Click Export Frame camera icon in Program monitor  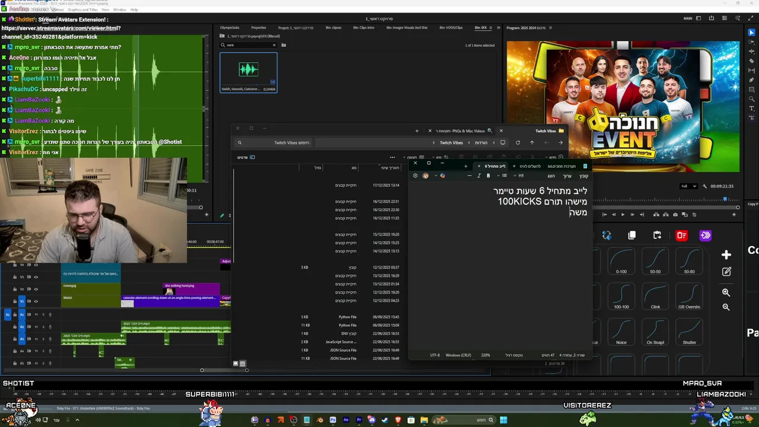[675, 215]
